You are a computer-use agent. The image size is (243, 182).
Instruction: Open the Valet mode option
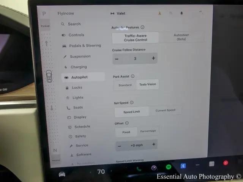coord(118,14)
